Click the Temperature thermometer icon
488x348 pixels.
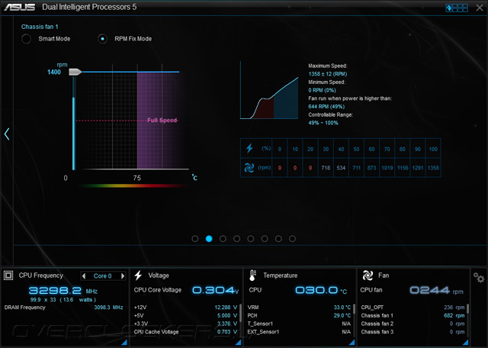(252, 275)
